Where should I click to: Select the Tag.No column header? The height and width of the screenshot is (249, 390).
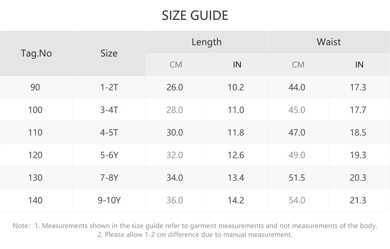[x=36, y=53]
